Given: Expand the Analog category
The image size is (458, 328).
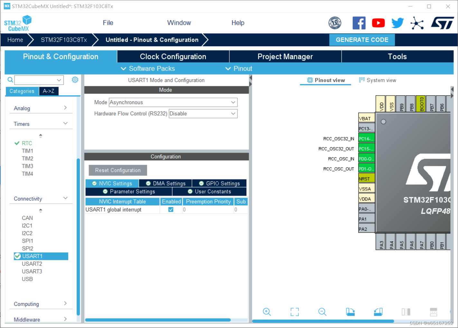Looking at the screenshot, I should click(41, 108).
